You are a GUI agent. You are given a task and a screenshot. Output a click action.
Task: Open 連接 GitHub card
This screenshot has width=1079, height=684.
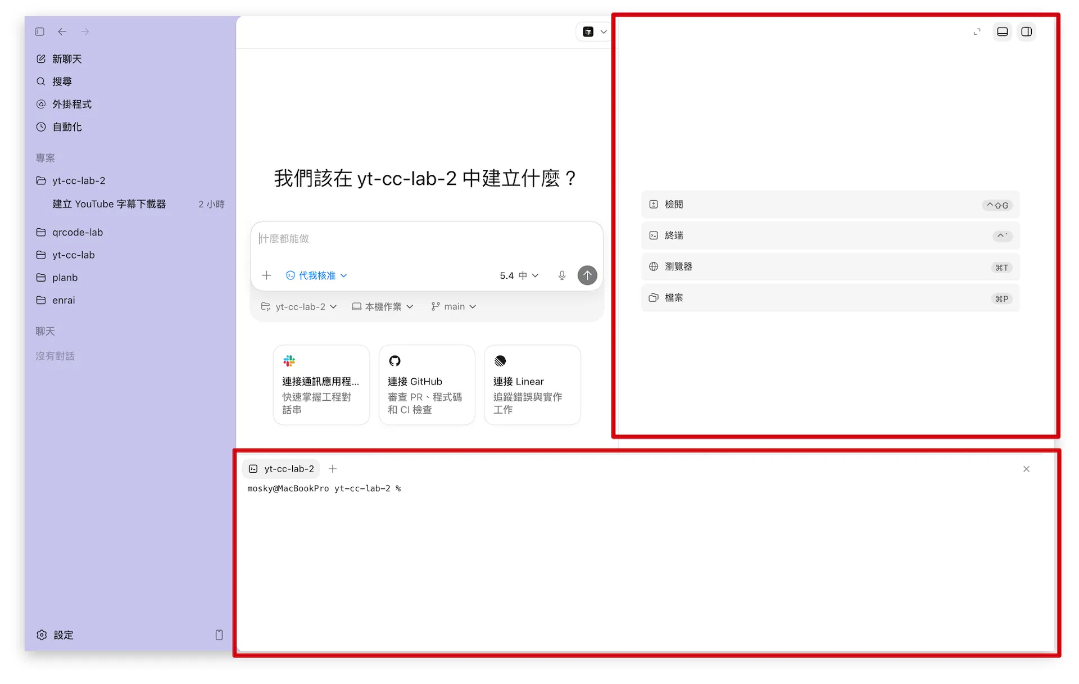[x=427, y=385]
